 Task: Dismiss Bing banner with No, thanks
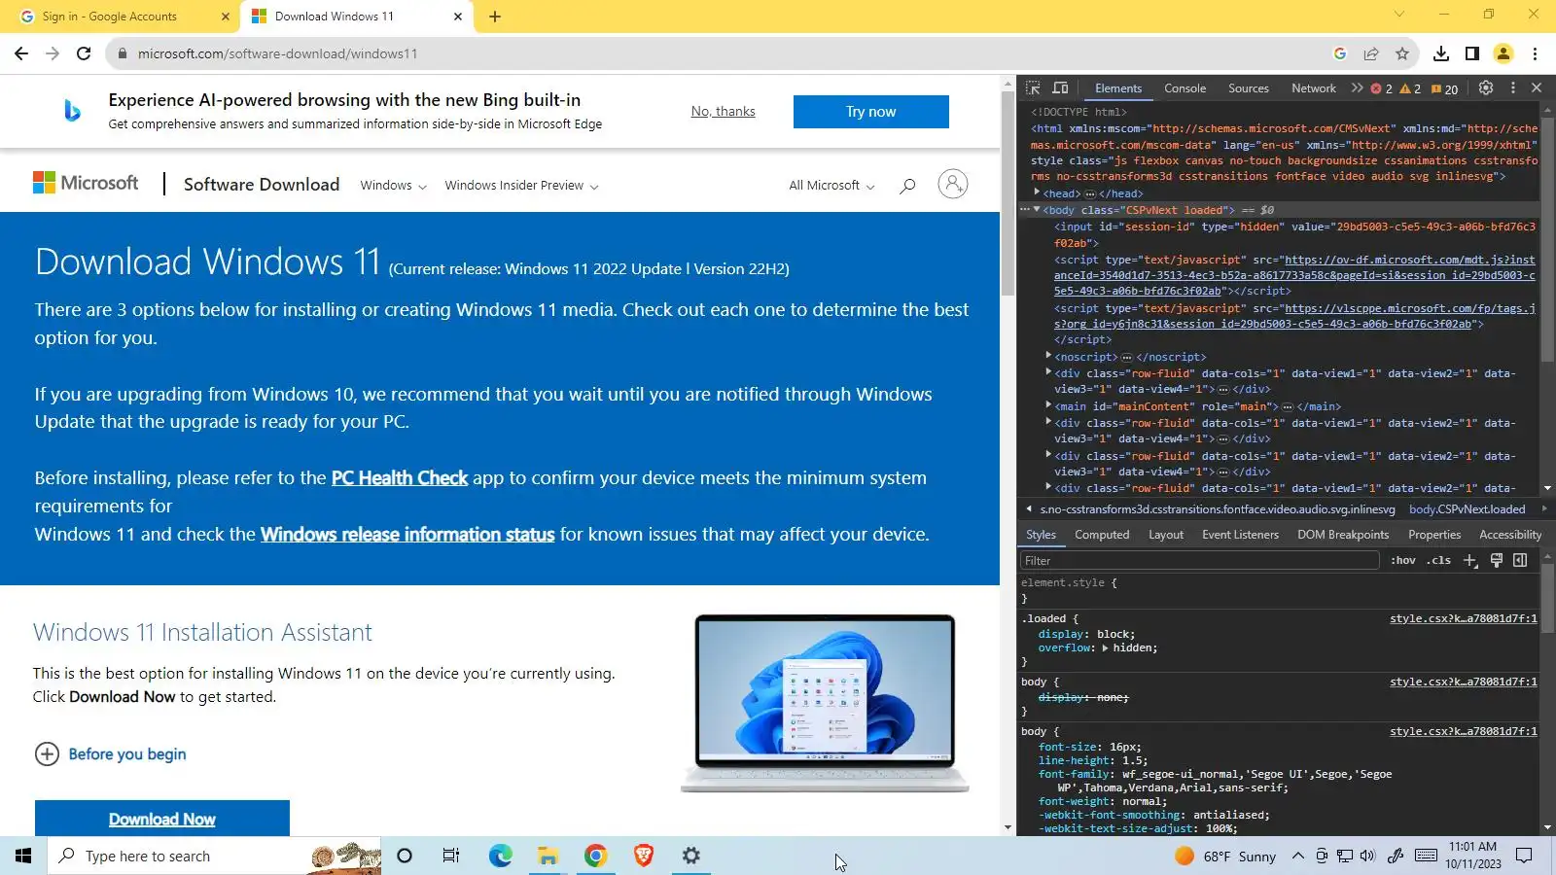point(723,112)
